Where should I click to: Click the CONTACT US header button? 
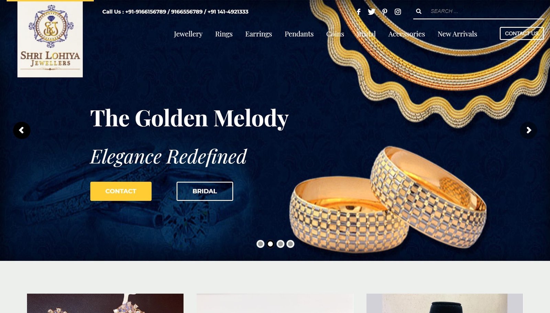(x=521, y=33)
